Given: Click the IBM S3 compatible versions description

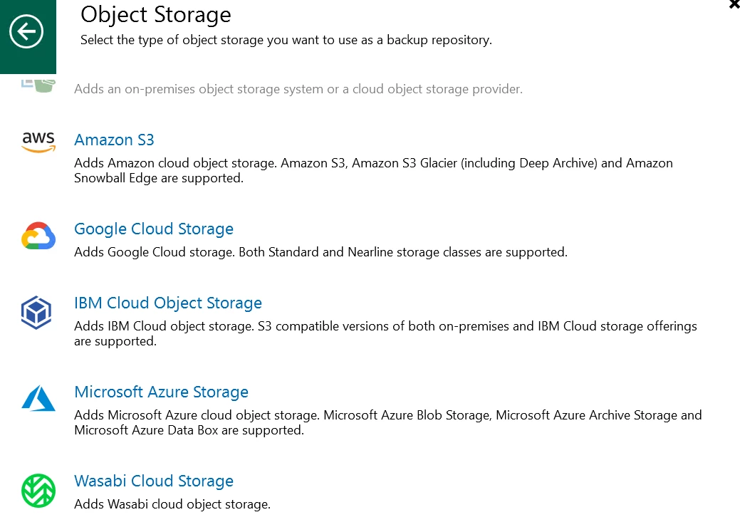Looking at the screenshot, I should pyautogui.click(x=385, y=333).
